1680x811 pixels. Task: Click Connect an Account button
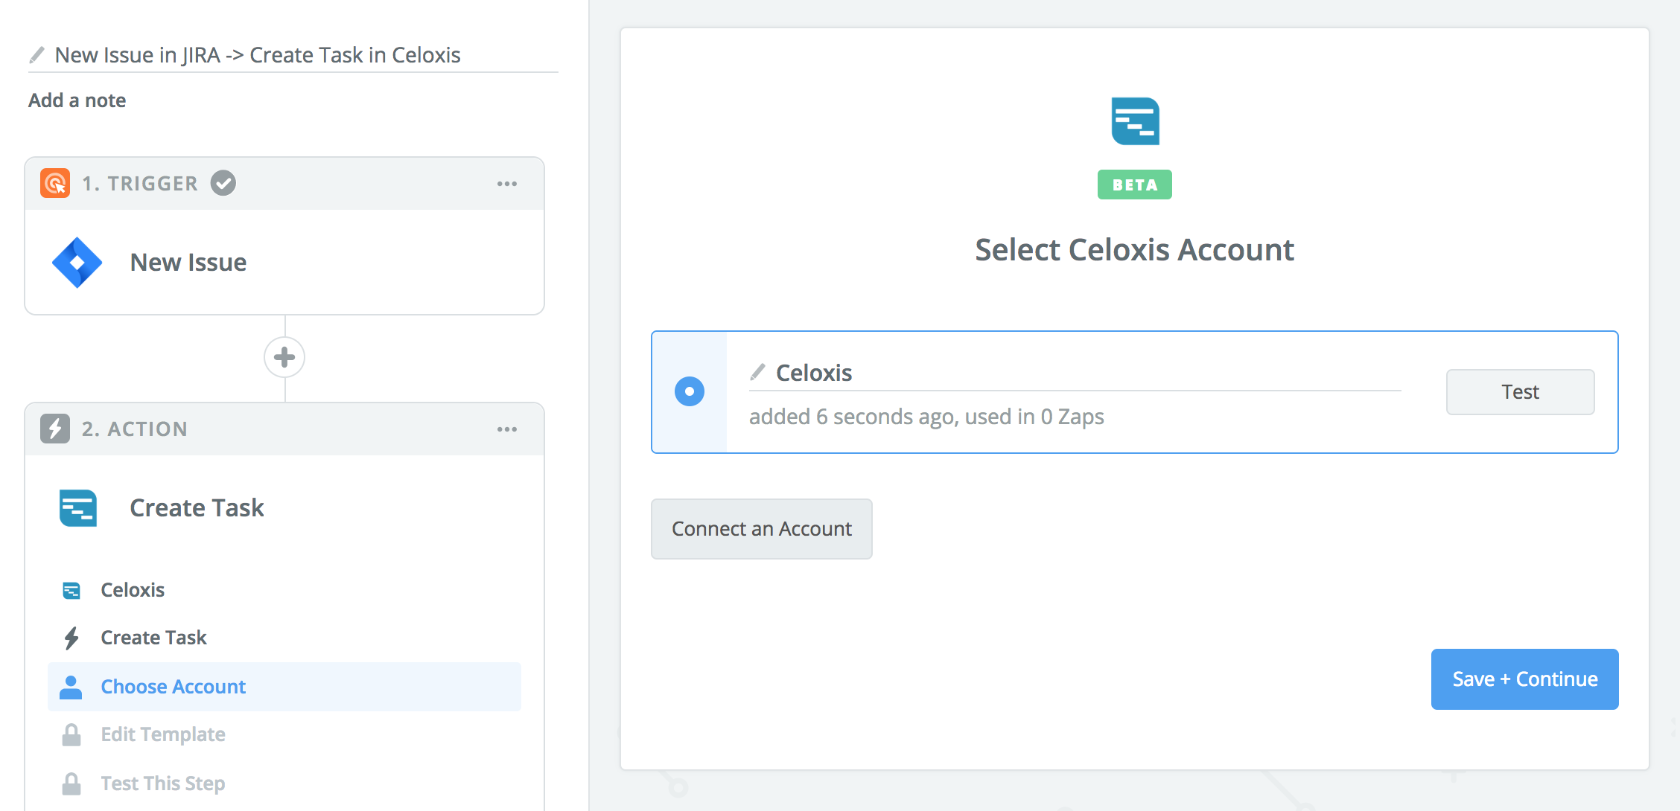(x=761, y=529)
